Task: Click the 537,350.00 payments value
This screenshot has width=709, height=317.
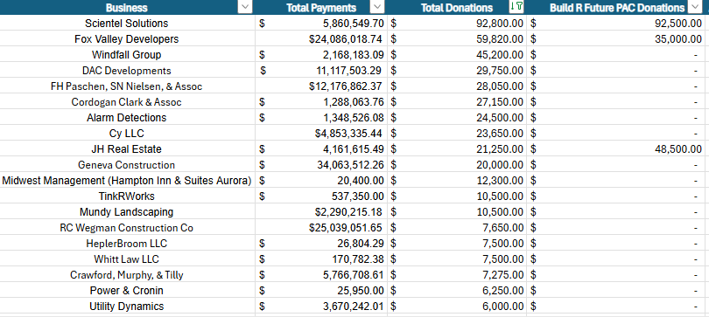Action: click(x=358, y=196)
